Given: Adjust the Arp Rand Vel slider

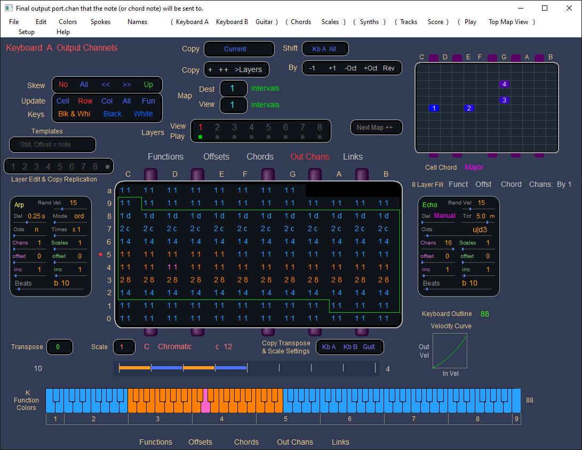Looking at the screenshot, I should click(63, 209).
